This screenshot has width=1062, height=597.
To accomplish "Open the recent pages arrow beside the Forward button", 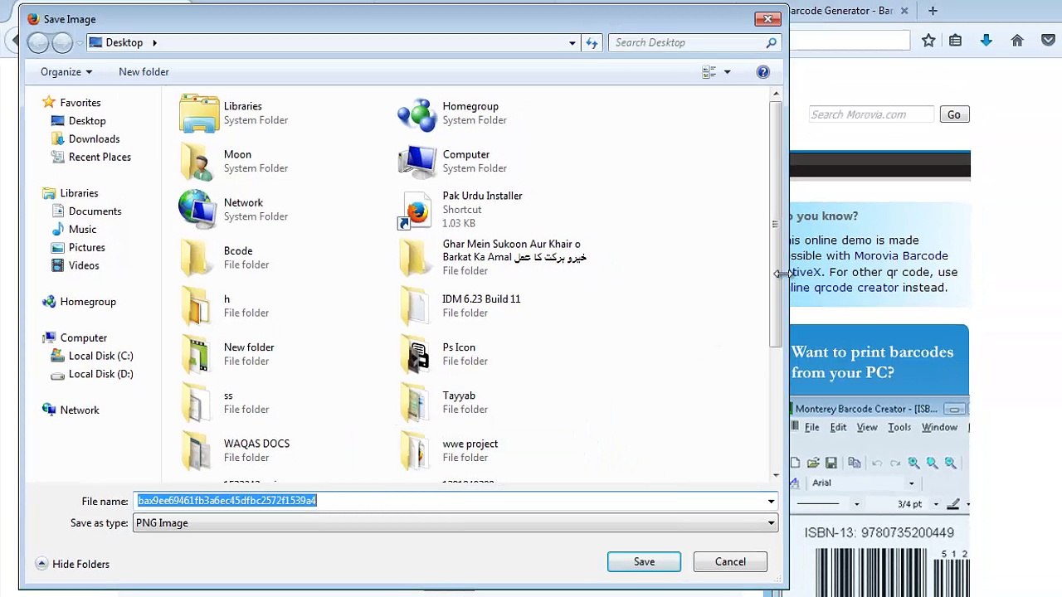I will pos(80,43).
